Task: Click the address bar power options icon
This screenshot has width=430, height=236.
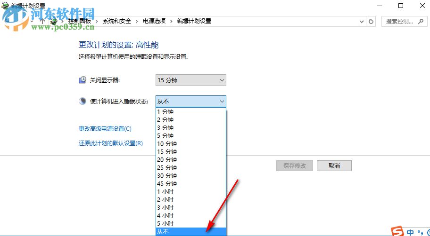Action: pyautogui.click(x=54, y=21)
